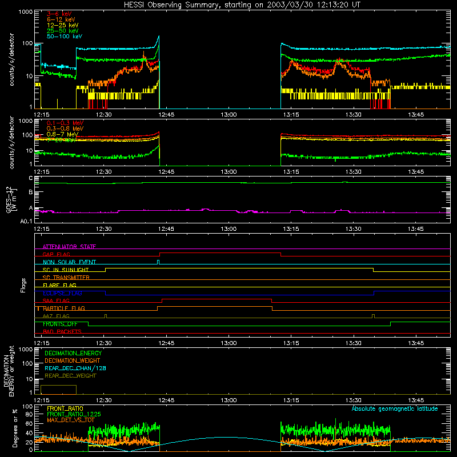Click the '0.8-7 MeV' legend entry
Viewport: 457px width, 457px height.
[x=62, y=134]
